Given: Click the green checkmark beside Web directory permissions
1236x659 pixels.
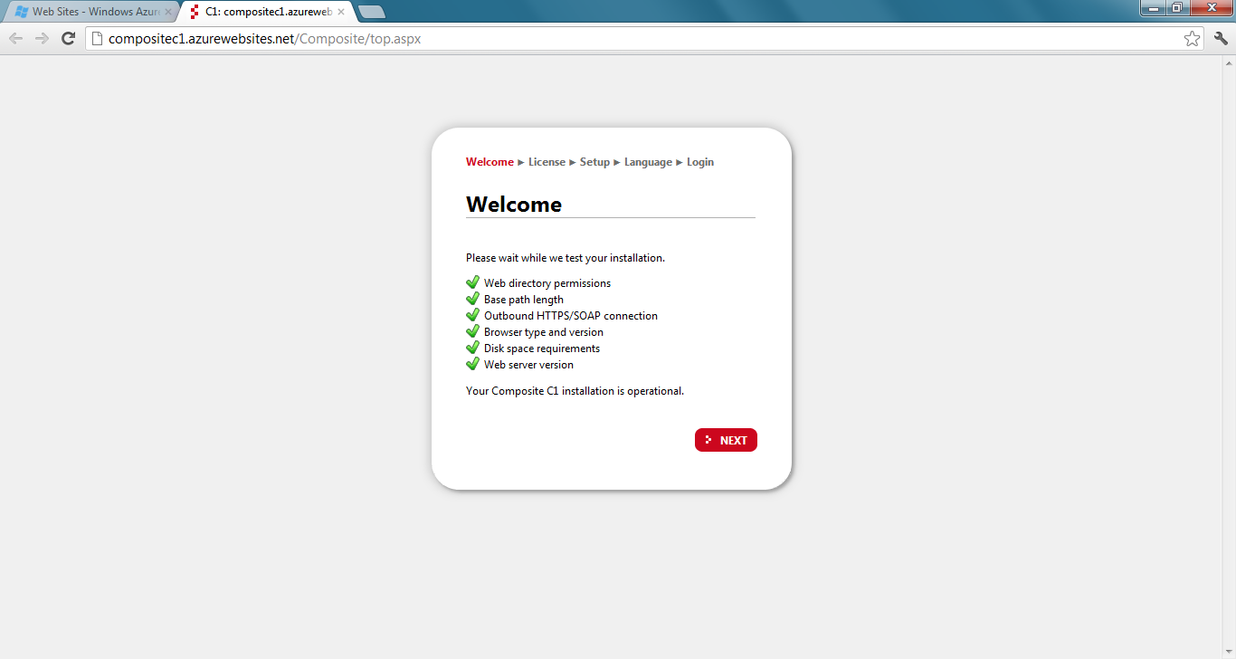Looking at the screenshot, I should (x=472, y=282).
